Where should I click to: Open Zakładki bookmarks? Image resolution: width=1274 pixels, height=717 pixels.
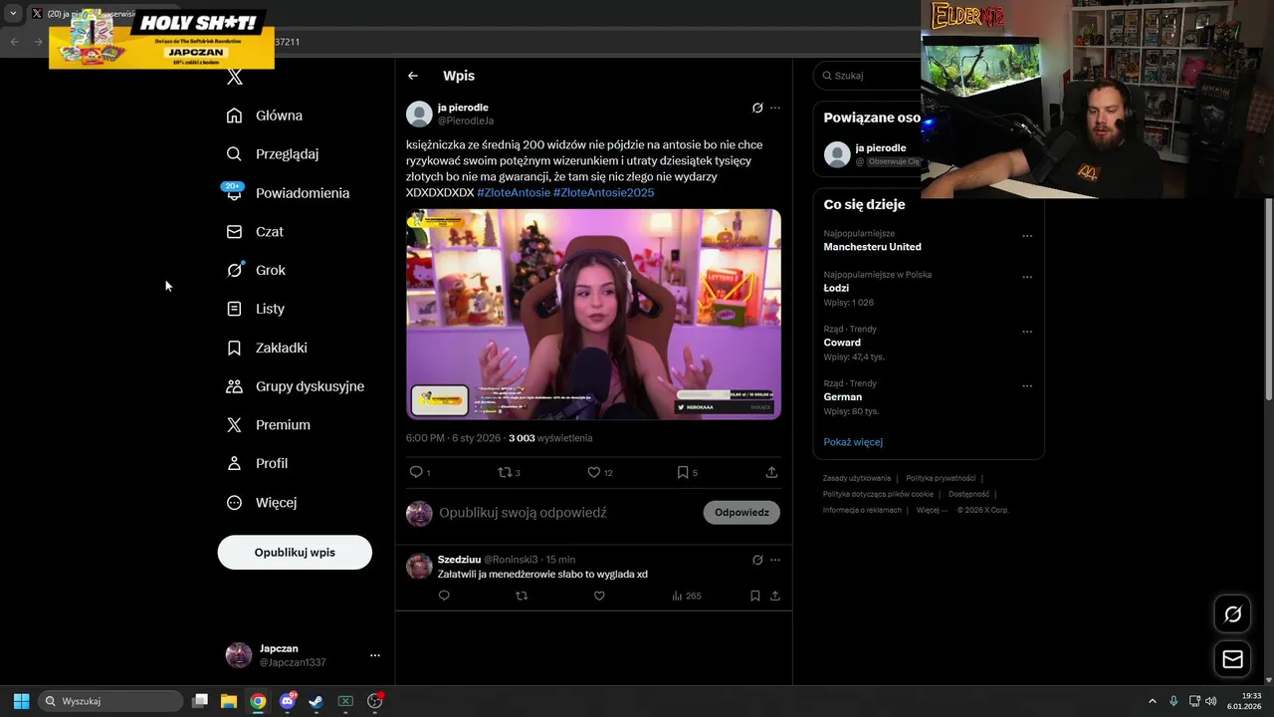(x=267, y=348)
